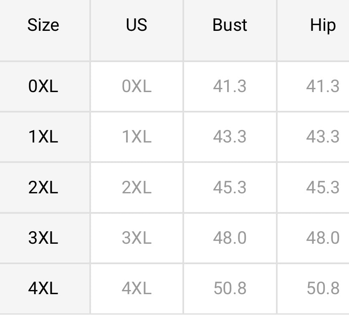
Task: Click 1XL in the Size column
Action: coord(43,137)
